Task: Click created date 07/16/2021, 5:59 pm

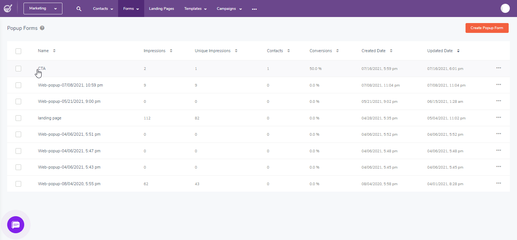Action: [380, 69]
